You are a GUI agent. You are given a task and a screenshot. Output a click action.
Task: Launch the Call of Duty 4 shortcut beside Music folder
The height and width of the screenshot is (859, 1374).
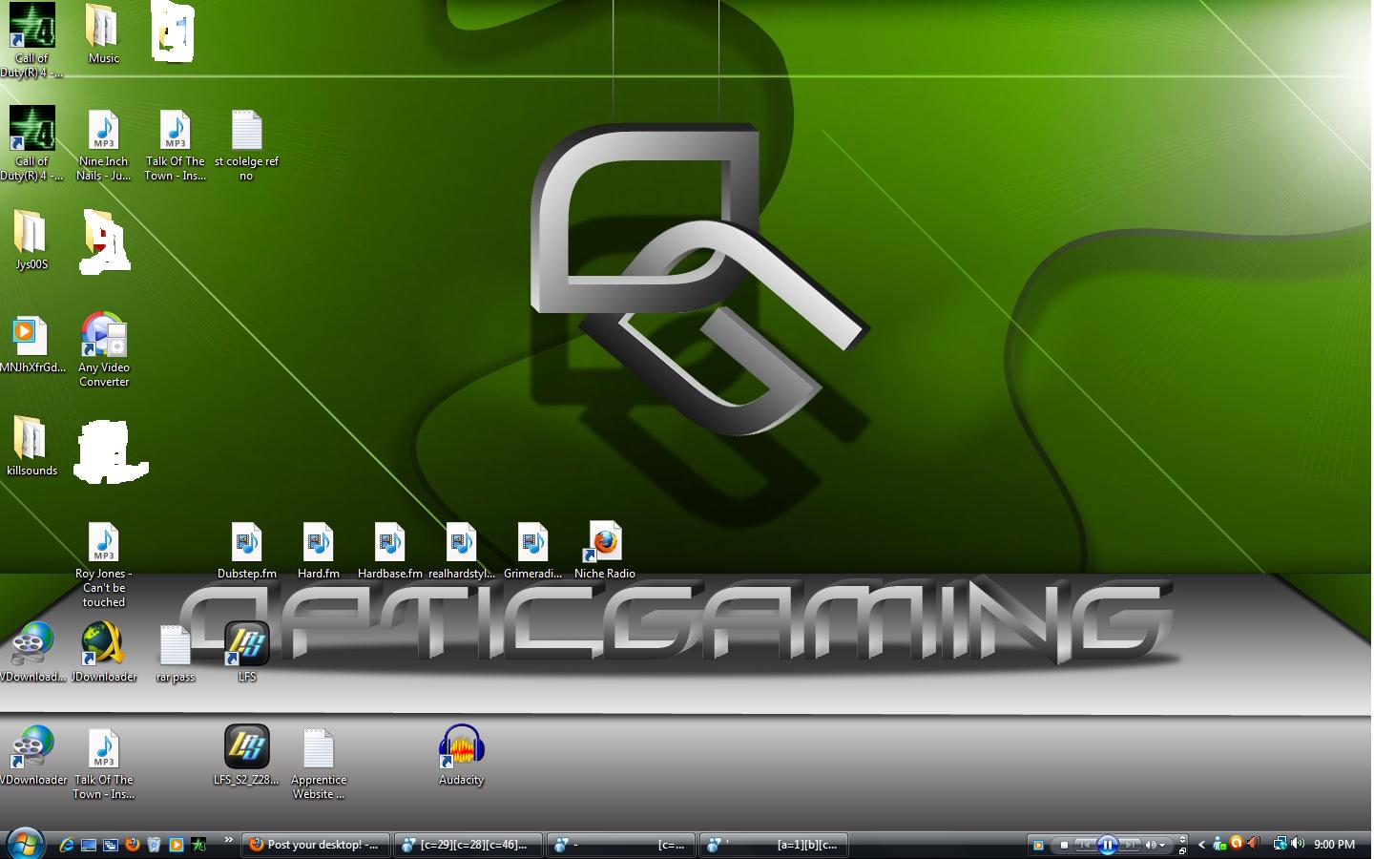click(x=31, y=40)
